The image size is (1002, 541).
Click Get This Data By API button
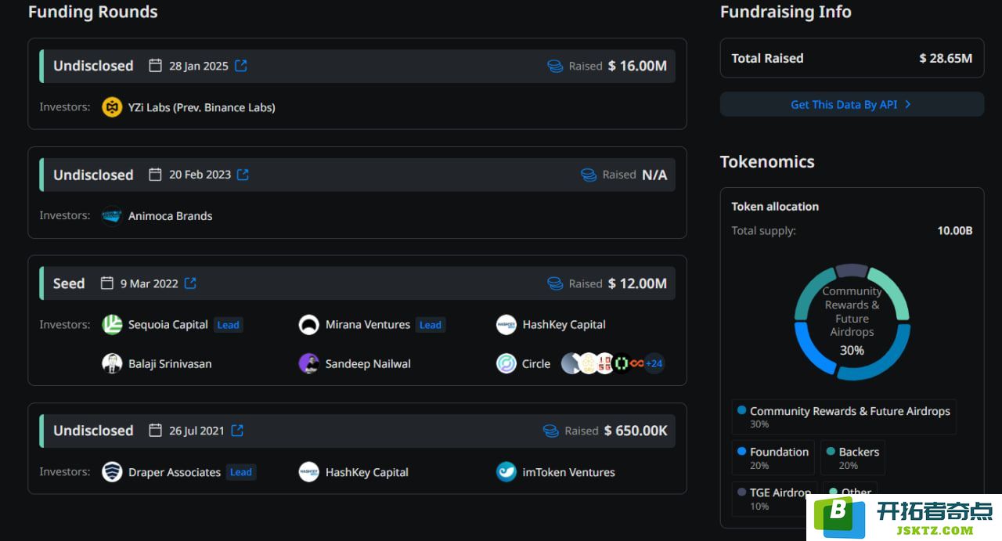[x=852, y=104]
